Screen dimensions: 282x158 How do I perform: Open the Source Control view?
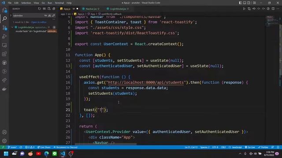[x=4, y=28]
